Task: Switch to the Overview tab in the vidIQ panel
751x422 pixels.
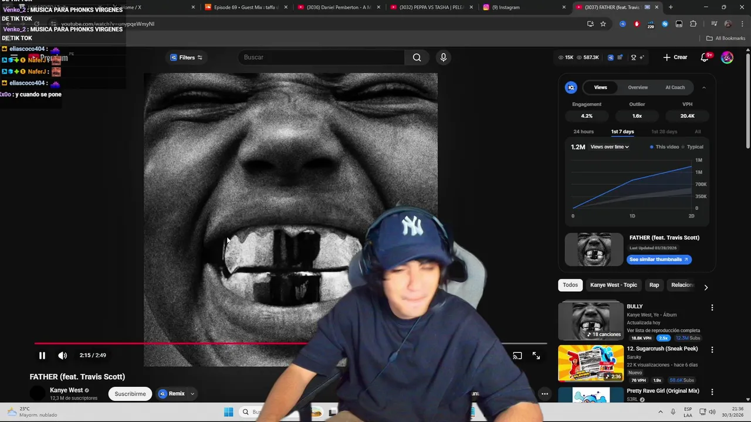Action: coord(638,87)
